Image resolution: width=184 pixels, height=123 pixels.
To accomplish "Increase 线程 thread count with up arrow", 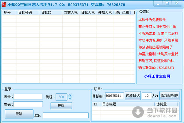I will point(70,95).
